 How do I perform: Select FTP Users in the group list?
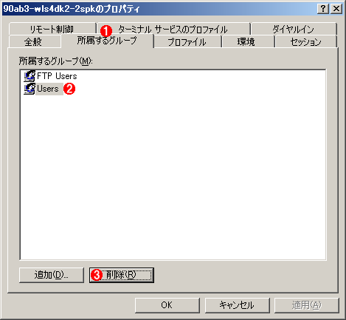click(x=57, y=76)
